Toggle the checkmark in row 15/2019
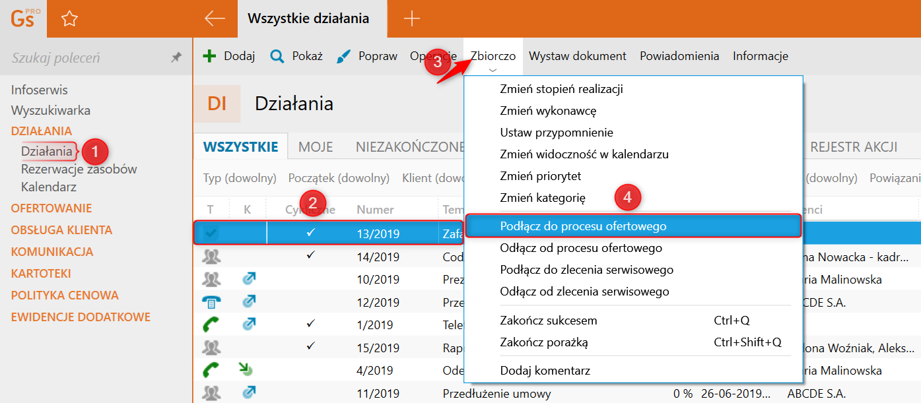Image resolution: width=921 pixels, height=403 pixels. point(311,346)
